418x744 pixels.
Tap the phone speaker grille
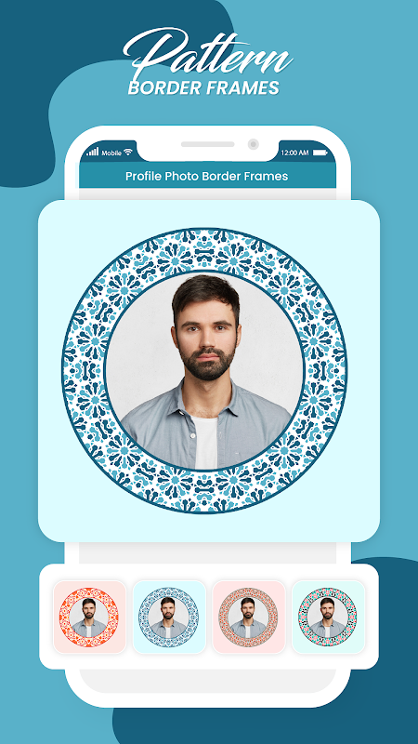pos(207,144)
